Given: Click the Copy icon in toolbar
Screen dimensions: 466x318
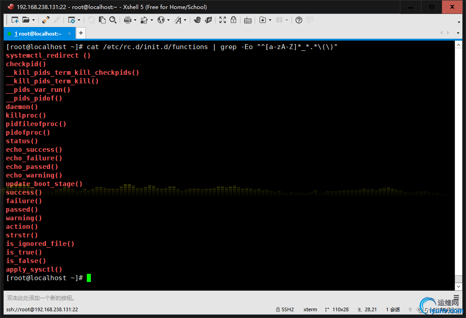Looking at the screenshot, I should tap(91, 20).
